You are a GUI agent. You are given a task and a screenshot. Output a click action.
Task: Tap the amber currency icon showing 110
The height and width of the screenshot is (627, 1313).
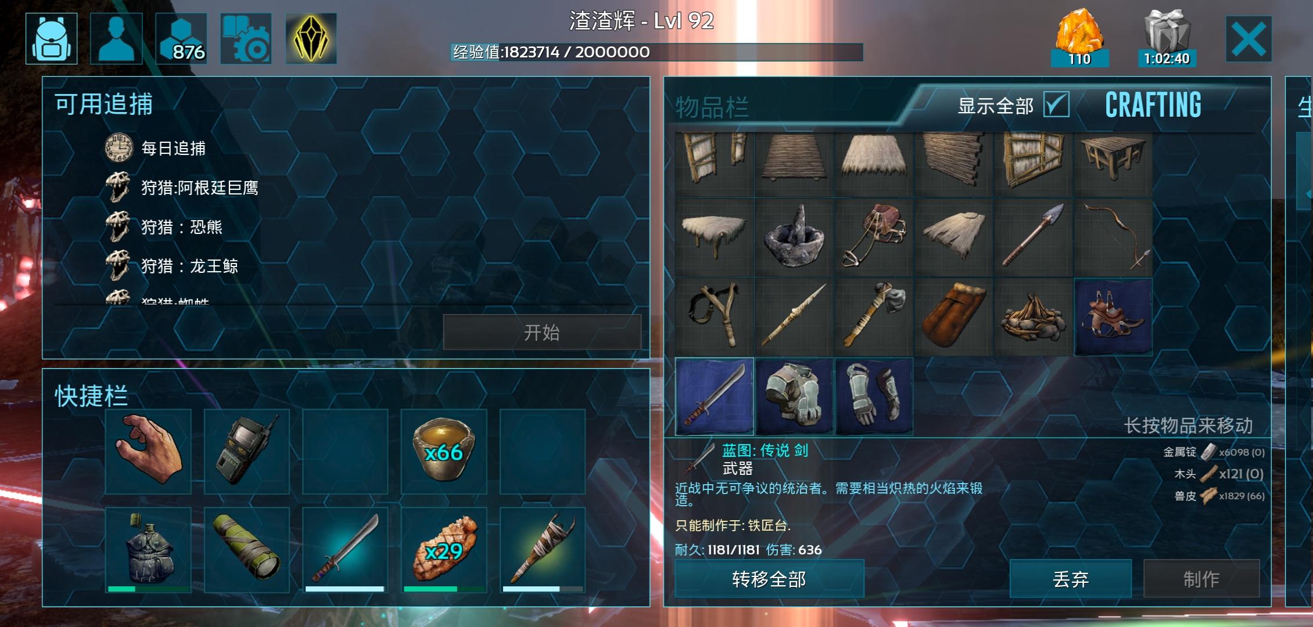(x=1079, y=37)
